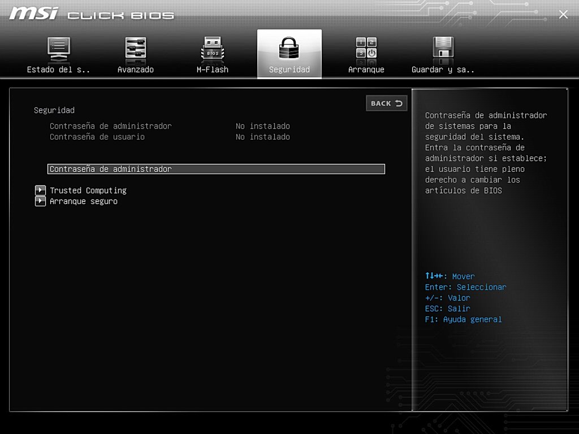Click the 'Enter: Seleccionar' hint
The width and height of the screenshot is (579, 434).
(x=465, y=287)
